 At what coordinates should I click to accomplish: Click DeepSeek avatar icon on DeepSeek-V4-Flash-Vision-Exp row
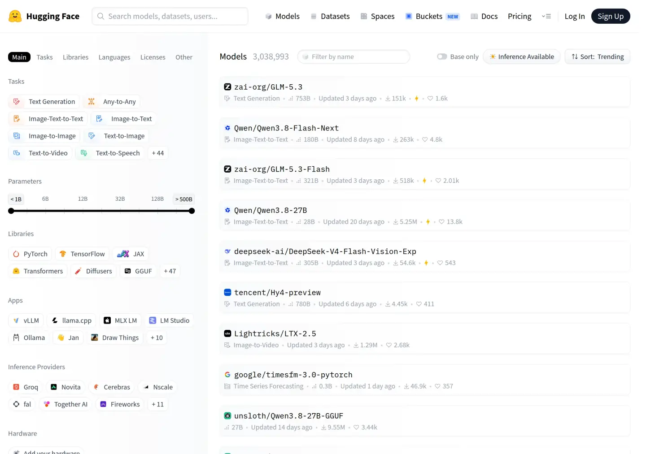[227, 251]
